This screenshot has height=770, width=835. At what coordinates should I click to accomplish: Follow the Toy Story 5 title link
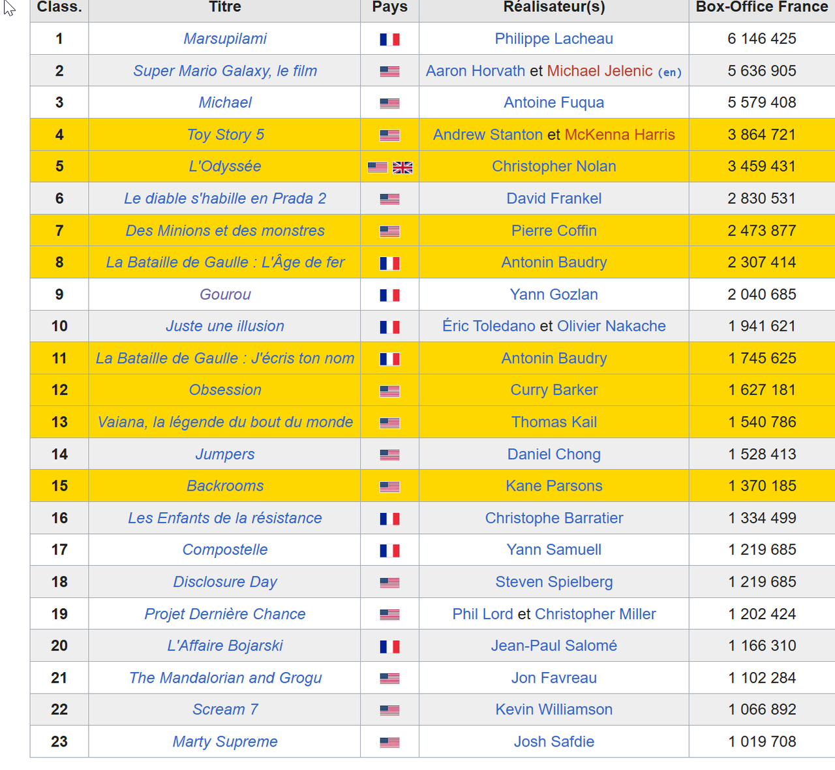[225, 135]
